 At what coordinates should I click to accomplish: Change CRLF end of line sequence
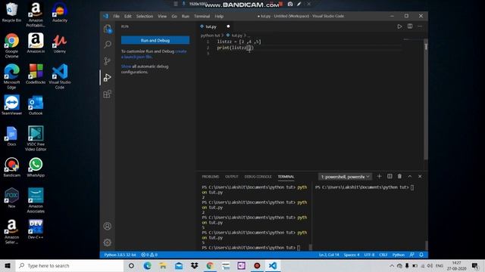[x=383, y=255]
